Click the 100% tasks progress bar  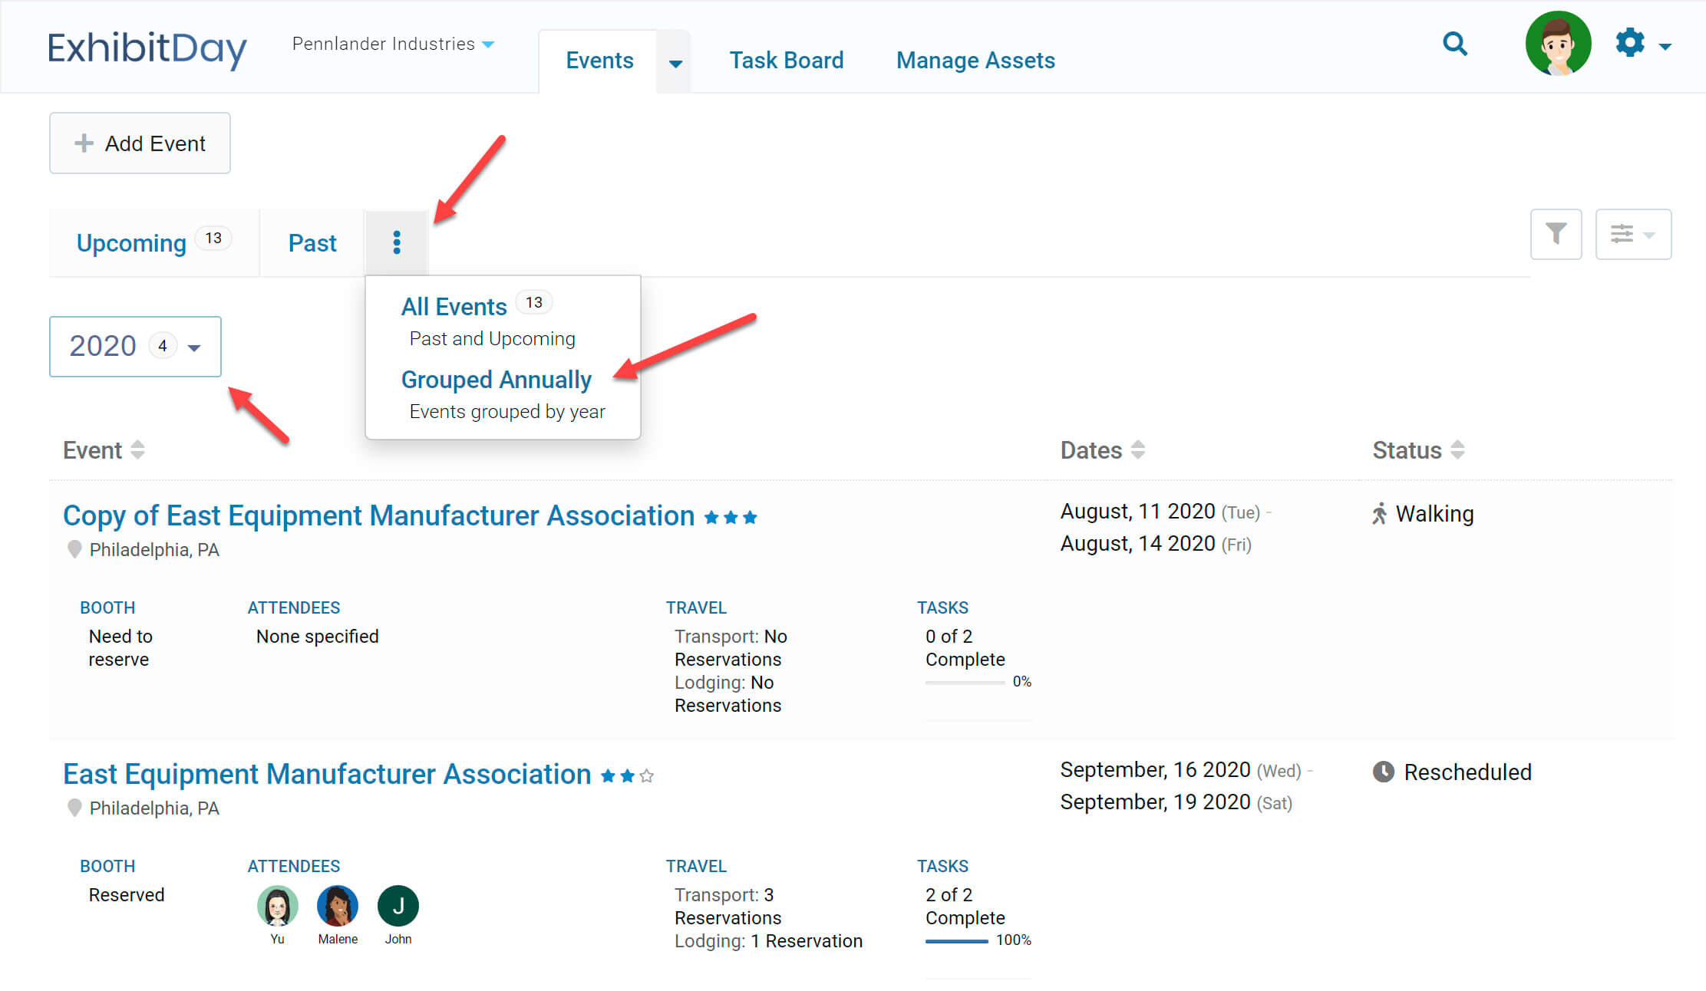coord(957,940)
